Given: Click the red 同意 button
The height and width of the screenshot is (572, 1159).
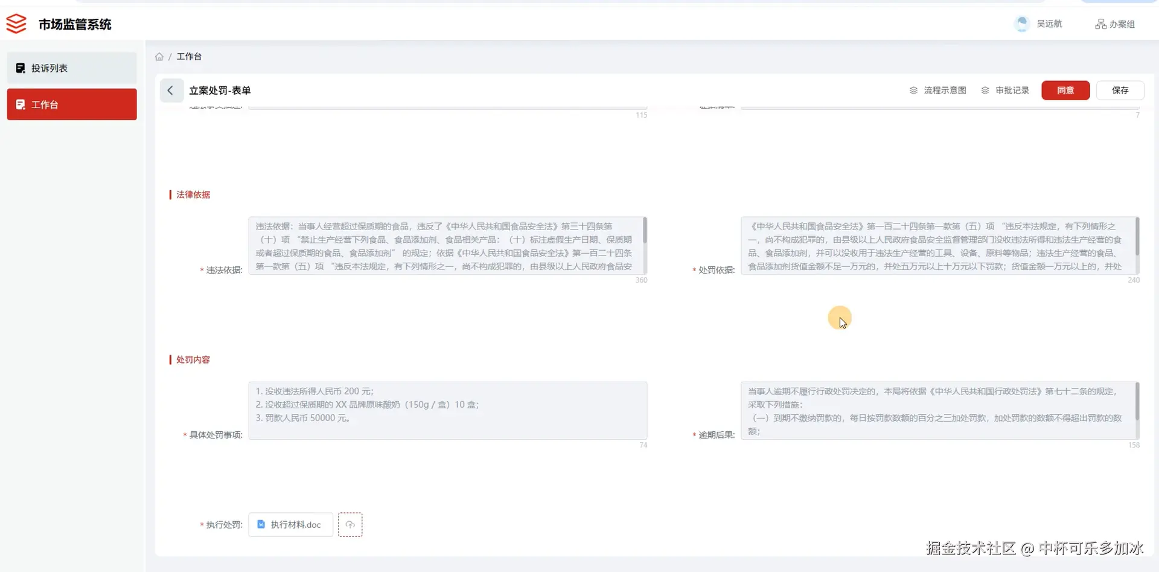Looking at the screenshot, I should coord(1065,91).
